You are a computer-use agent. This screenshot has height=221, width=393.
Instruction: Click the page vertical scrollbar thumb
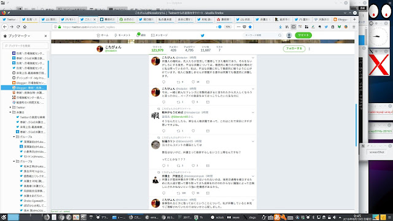click(356, 125)
